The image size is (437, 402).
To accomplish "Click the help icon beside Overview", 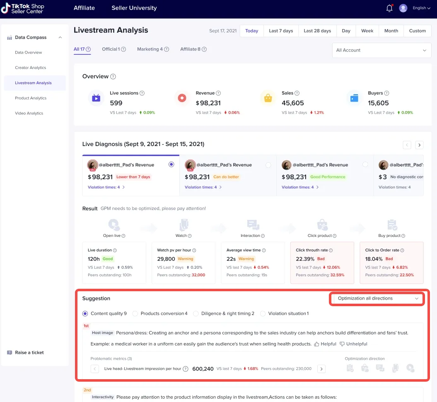I will click(x=113, y=77).
